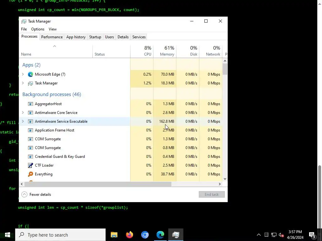
Task: Expand Antimalware Service Executable group
Action: 23,121
